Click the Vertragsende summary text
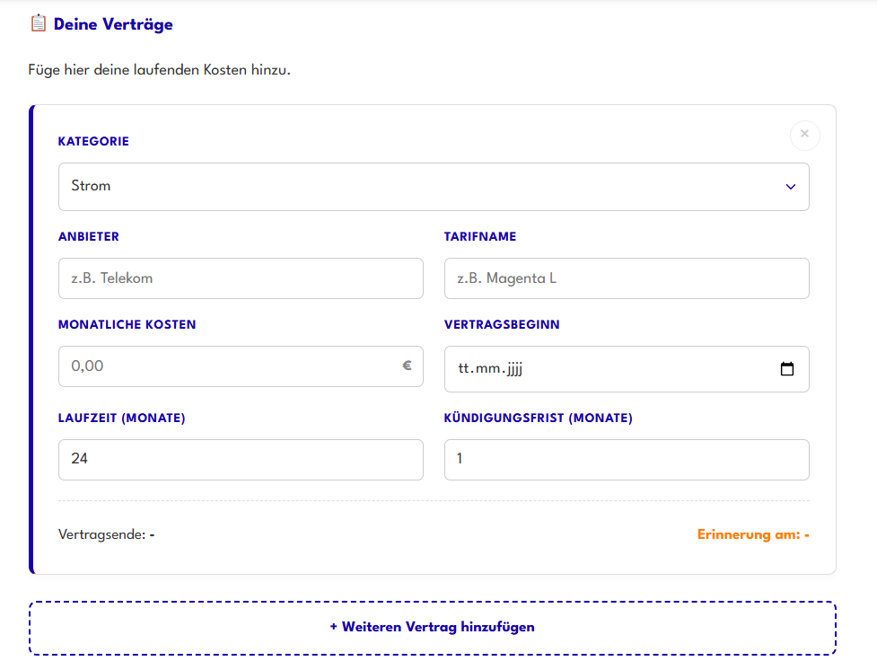877x661 pixels. click(x=106, y=534)
